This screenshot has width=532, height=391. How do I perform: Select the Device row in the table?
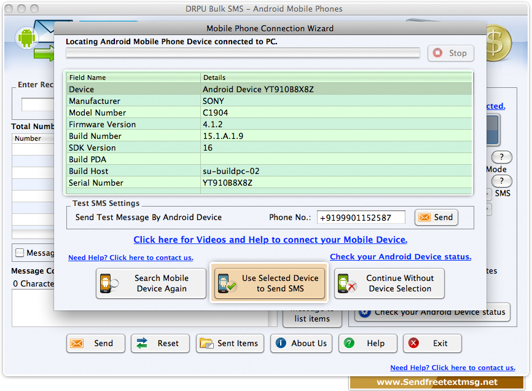pos(268,89)
